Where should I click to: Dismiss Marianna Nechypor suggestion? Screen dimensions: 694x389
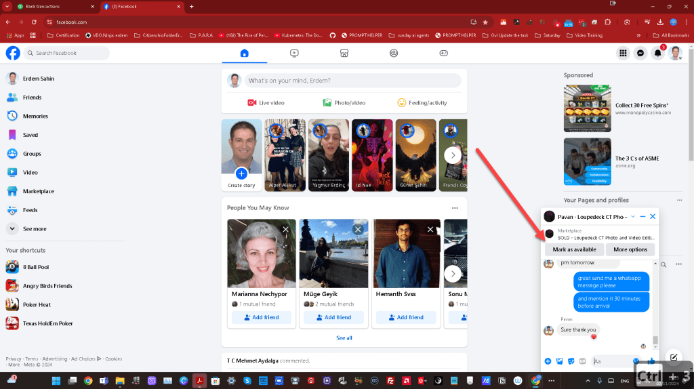(285, 229)
